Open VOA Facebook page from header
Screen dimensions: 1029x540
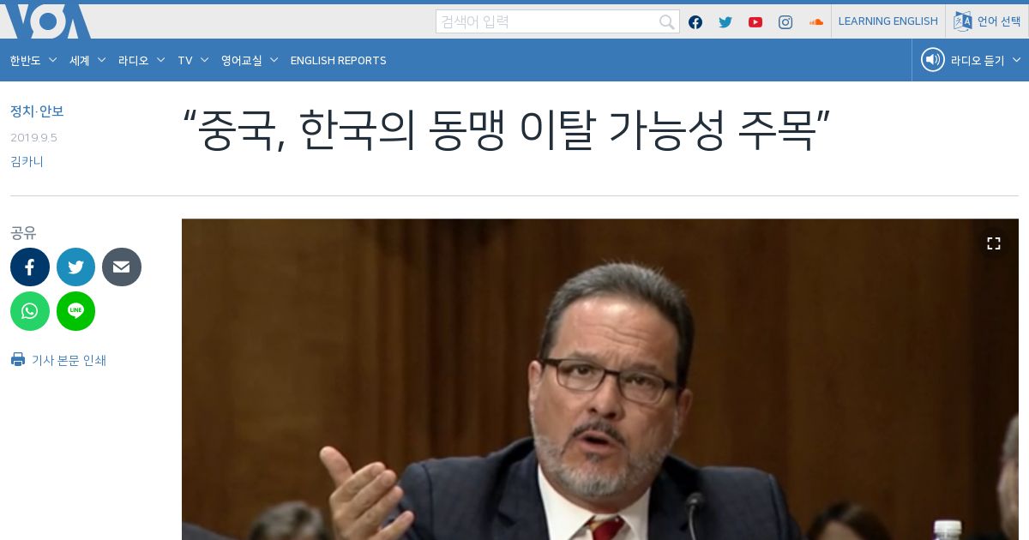pyautogui.click(x=695, y=22)
